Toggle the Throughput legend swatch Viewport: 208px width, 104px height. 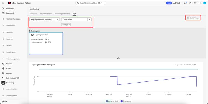click(x=121, y=101)
